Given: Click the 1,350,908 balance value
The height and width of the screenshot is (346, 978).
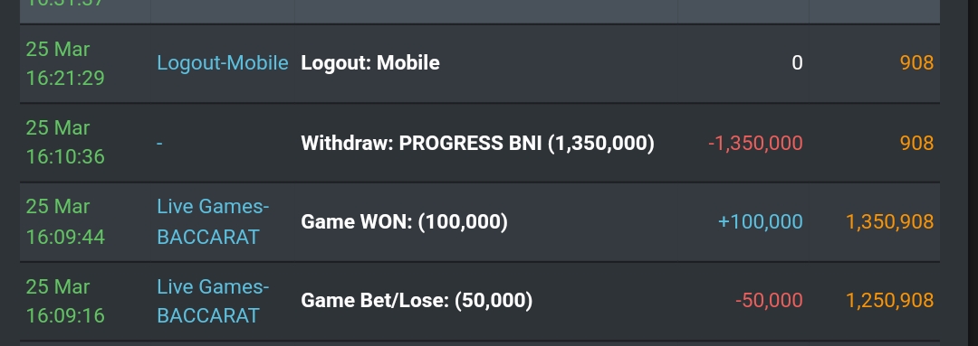Looking at the screenshot, I should [x=889, y=221].
